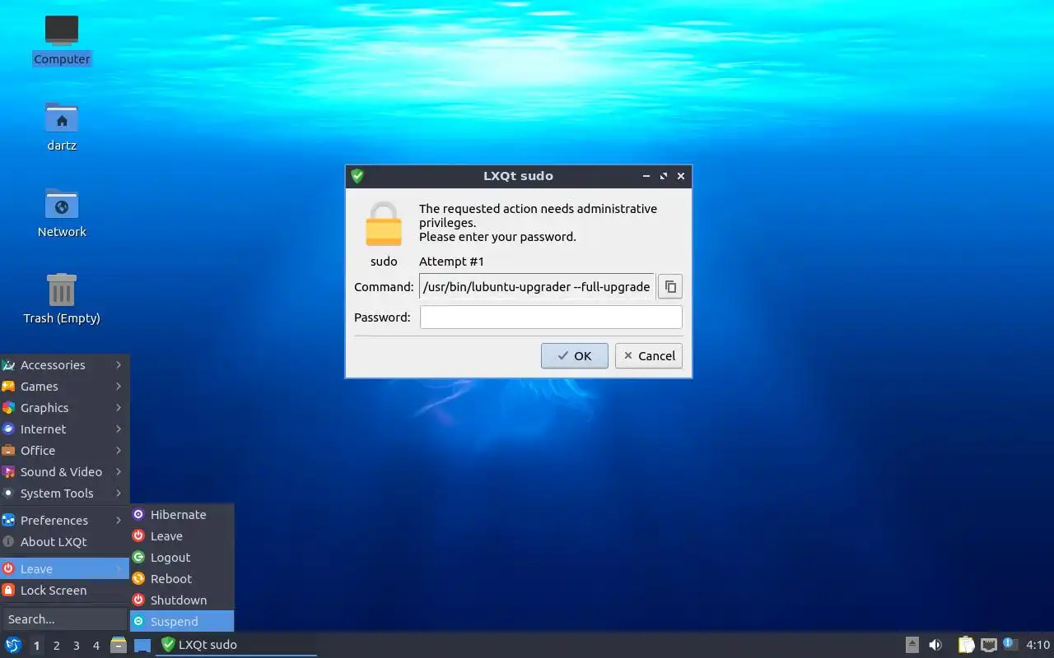Select the Trash (Empty) desktop icon

pos(62,299)
